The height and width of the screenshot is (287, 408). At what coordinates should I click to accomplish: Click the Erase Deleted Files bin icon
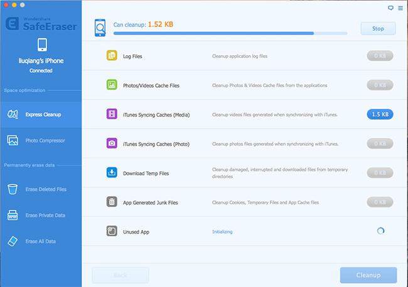[x=13, y=189]
